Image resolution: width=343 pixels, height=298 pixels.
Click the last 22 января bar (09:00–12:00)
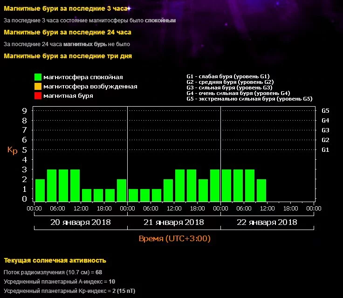(261, 190)
